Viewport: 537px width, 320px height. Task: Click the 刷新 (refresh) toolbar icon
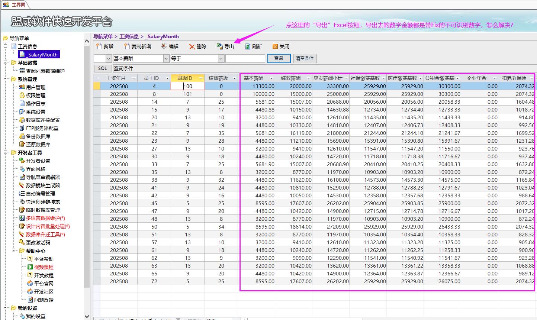248,46
